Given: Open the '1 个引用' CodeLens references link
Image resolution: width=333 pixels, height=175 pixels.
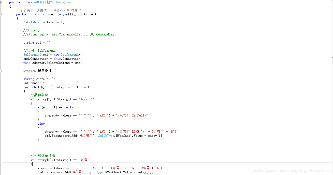Looking at the screenshot, I should pyautogui.click(x=23, y=10).
